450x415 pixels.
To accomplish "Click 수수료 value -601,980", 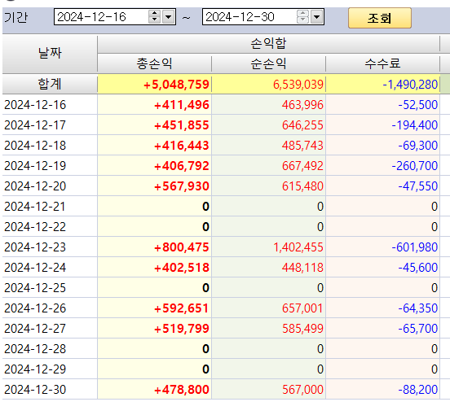I will [415, 247].
